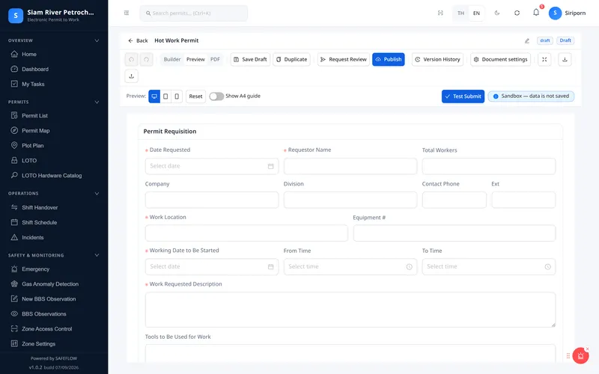Open the Dashboard page
Screen dimensions: 599x374
tap(34, 69)
